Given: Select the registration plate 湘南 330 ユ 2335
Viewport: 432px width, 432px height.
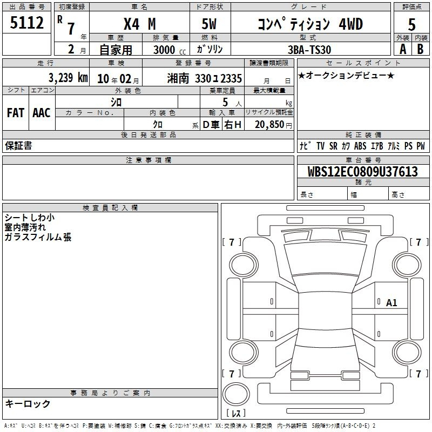Looking at the screenshot, I should point(205,79).
